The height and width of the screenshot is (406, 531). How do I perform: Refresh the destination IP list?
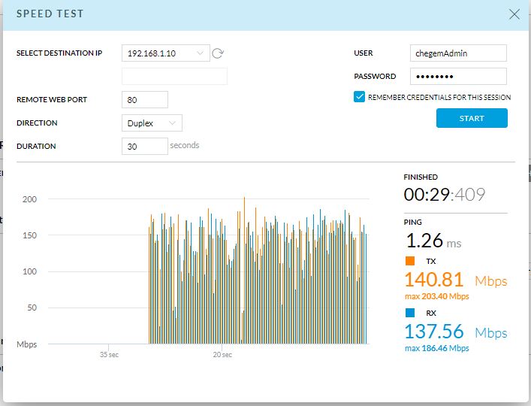(218, 53)
